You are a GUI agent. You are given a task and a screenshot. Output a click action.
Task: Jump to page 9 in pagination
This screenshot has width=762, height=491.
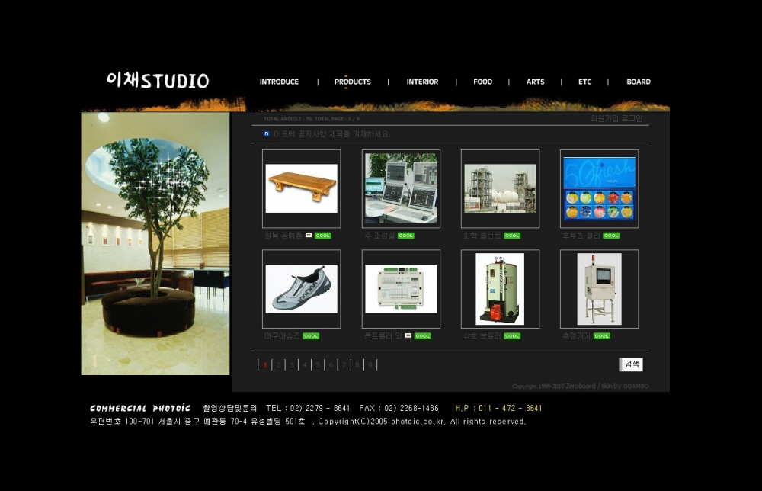tap(370, 365)
